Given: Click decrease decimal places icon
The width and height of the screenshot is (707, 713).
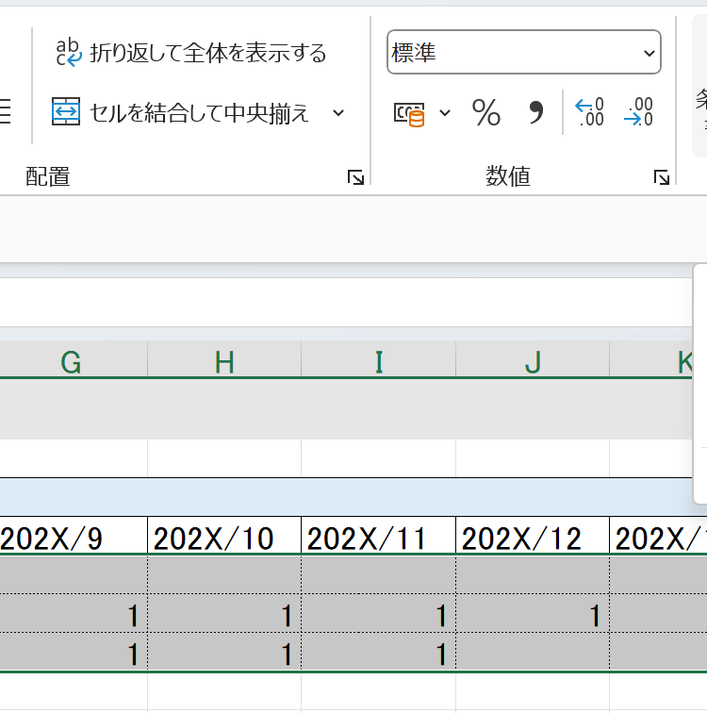Looking at the screenshot, I should point(639,112).
